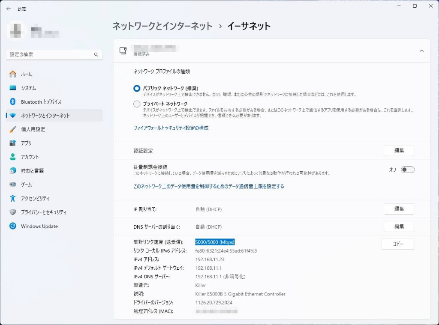
Task: Toggle the 従量制課金接続 switch
Action: click(x=407, y=170)
